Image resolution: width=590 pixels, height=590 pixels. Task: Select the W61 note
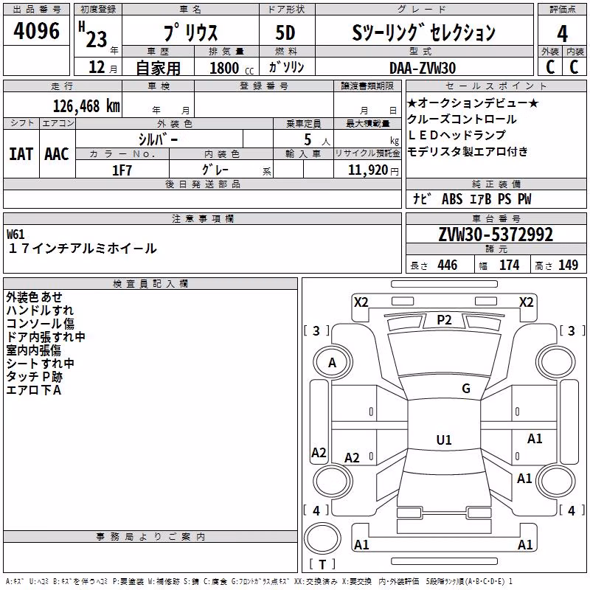click(x=15, y=235)
